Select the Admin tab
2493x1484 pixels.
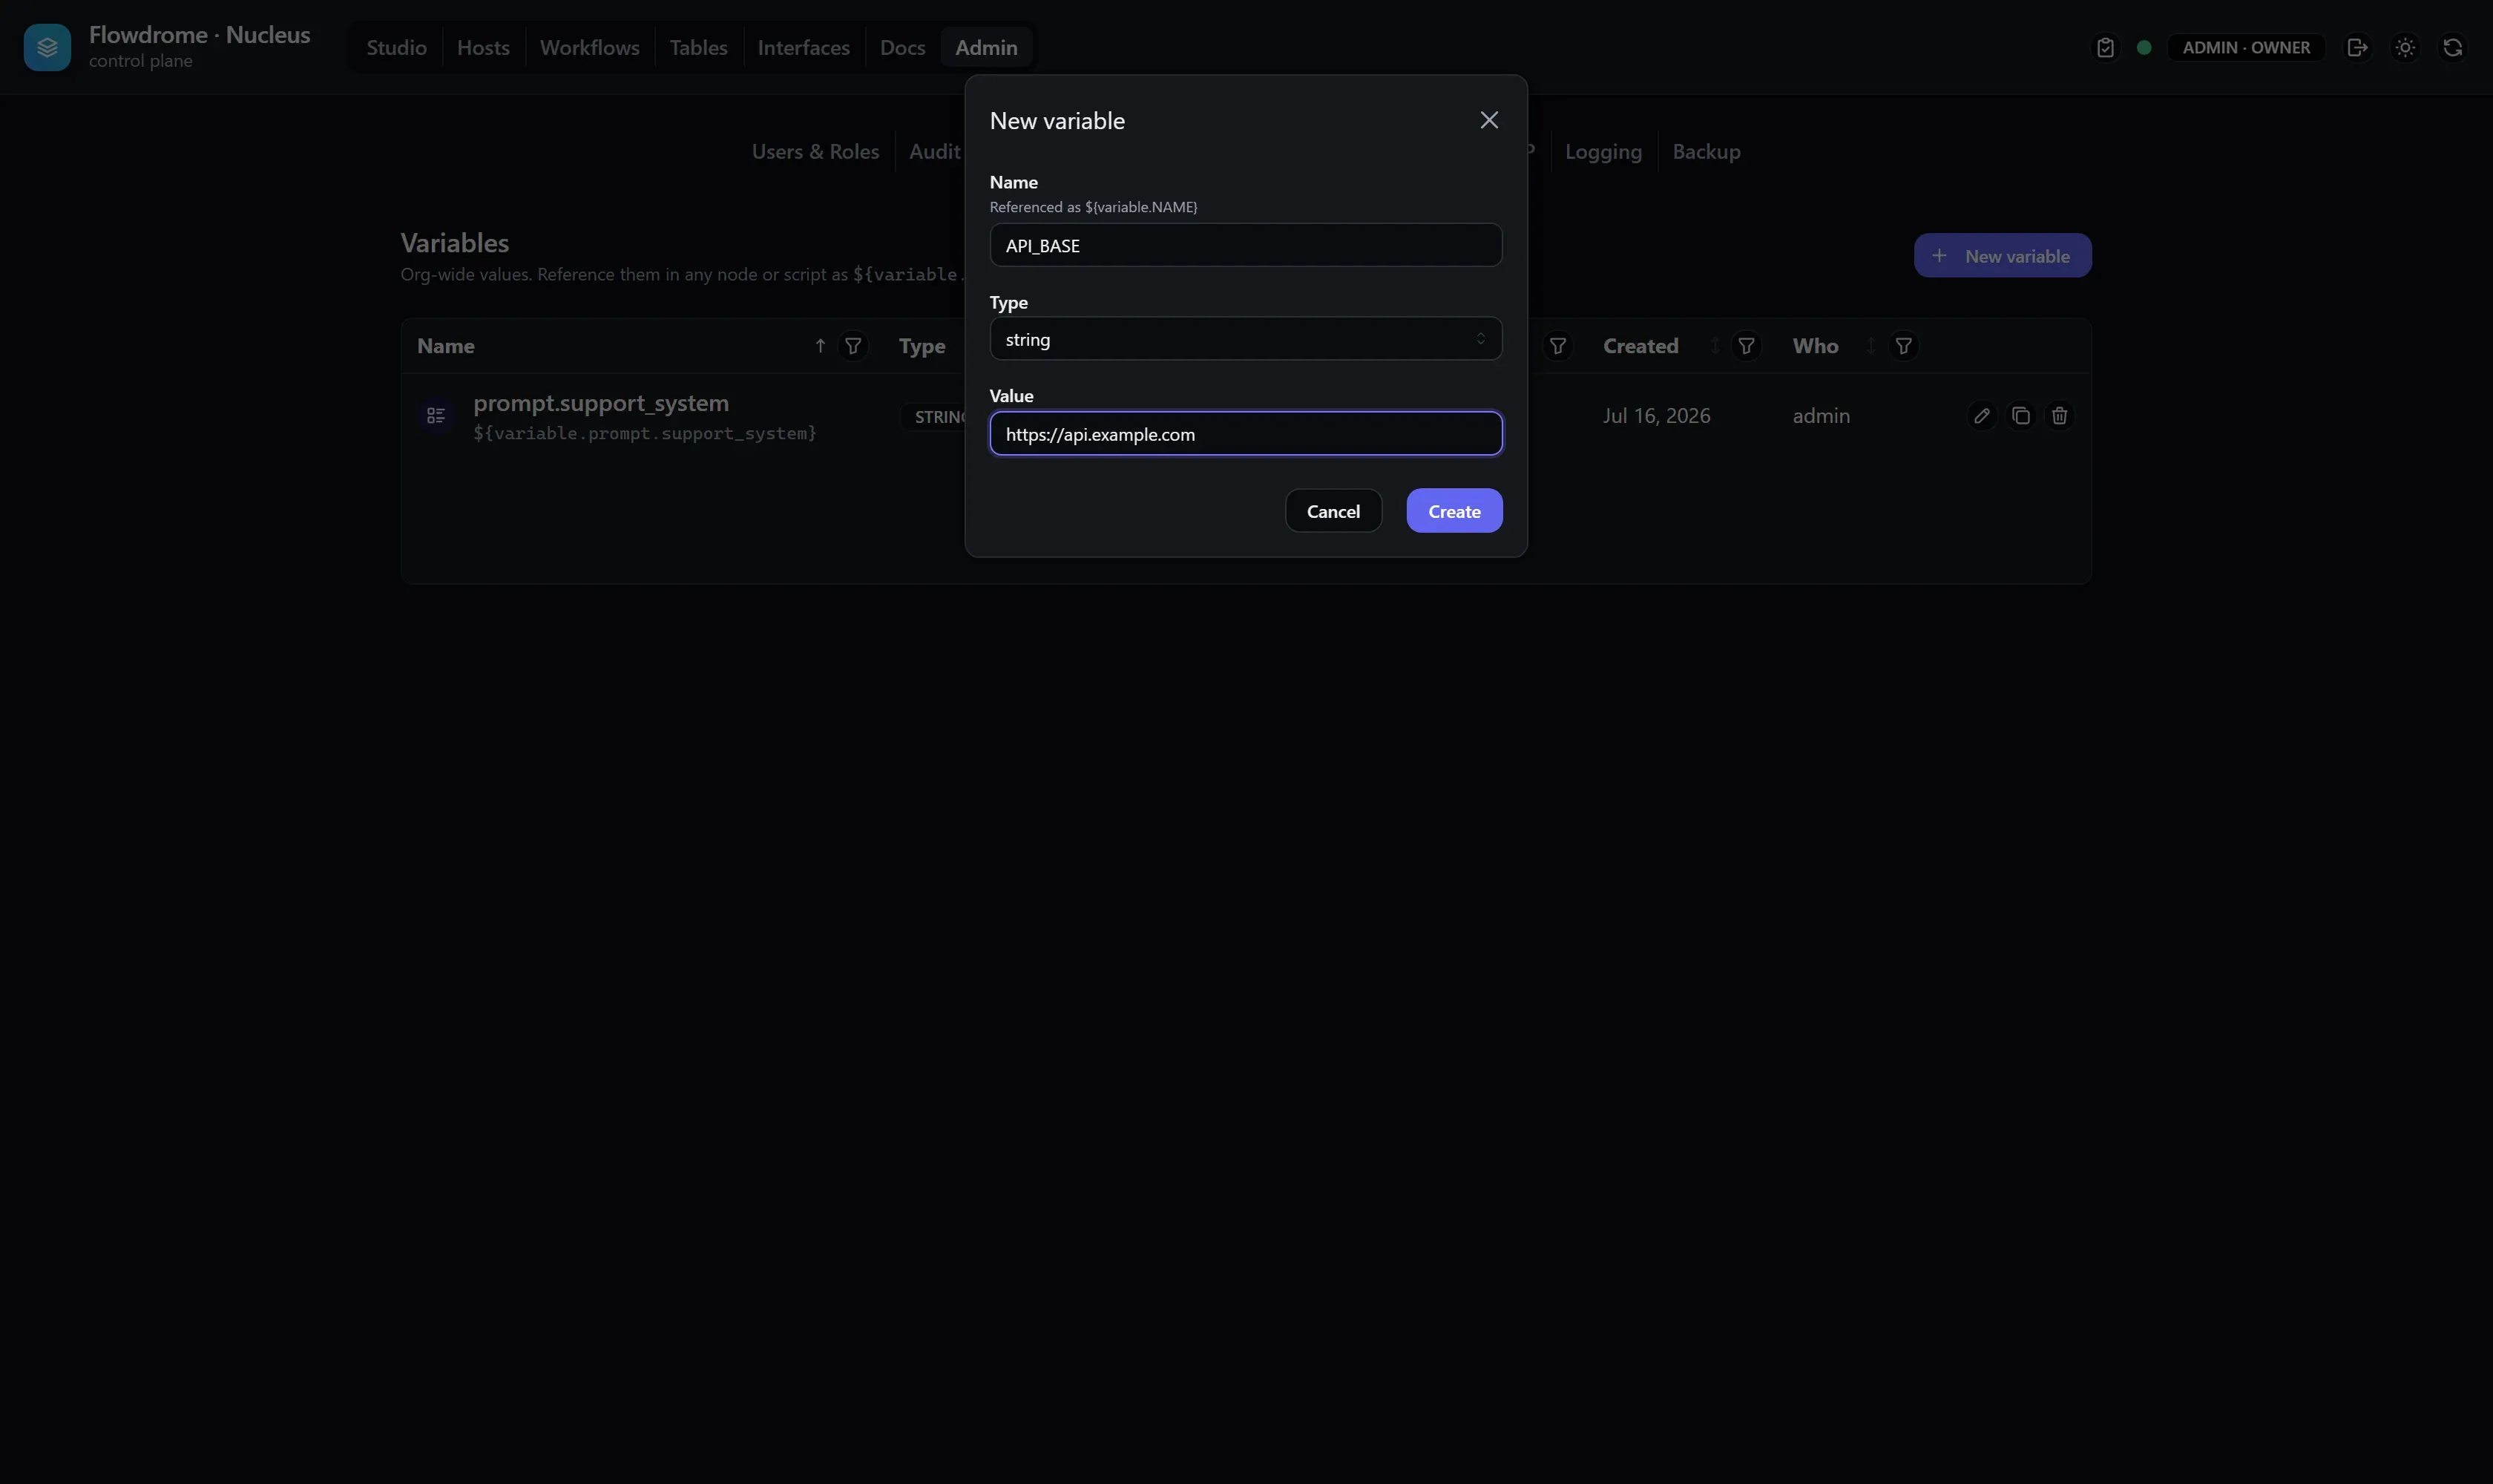click(986, 47)
